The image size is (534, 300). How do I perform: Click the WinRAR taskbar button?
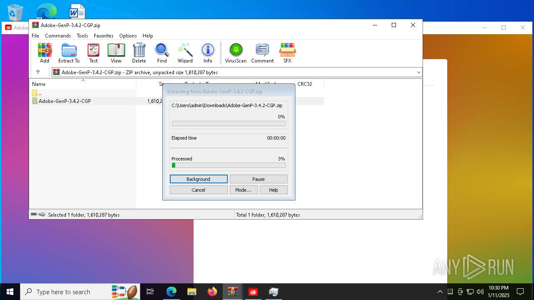pyautogui.click(x=232, y=292)
